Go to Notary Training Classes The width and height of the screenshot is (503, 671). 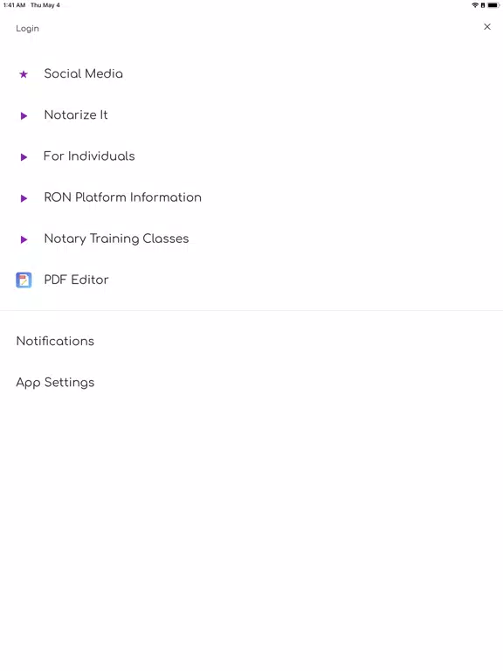tap(116, 239)
